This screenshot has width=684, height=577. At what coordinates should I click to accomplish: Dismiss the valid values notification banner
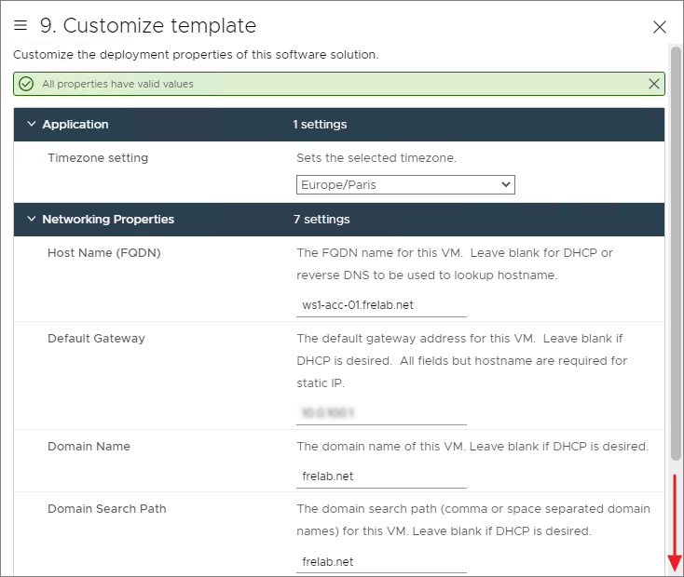click(x=654, y=84)
